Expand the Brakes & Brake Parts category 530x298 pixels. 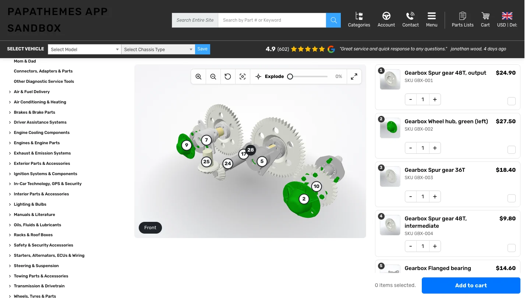10,113
